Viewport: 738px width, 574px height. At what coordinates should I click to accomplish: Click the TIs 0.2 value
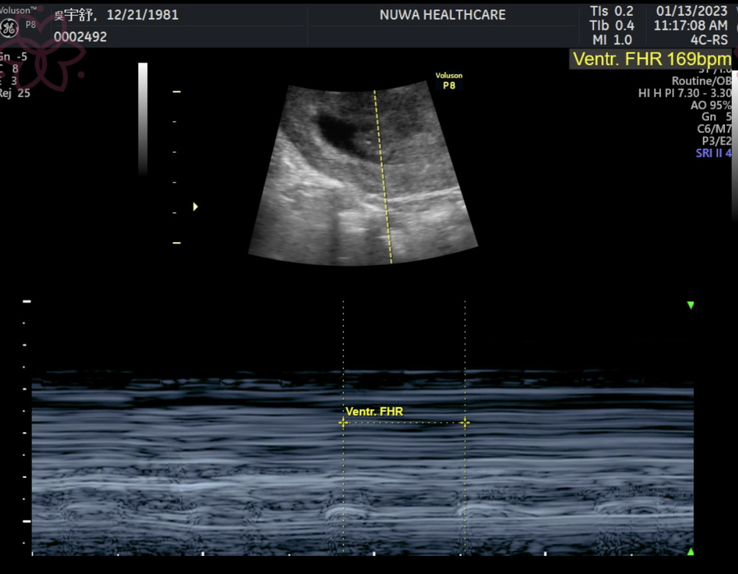coord(612,11)
